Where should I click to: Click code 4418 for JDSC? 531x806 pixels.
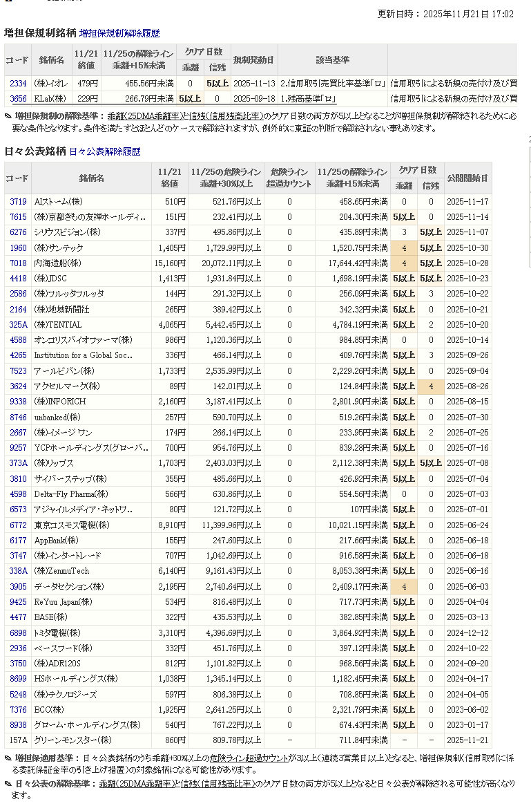click(18, 279)
